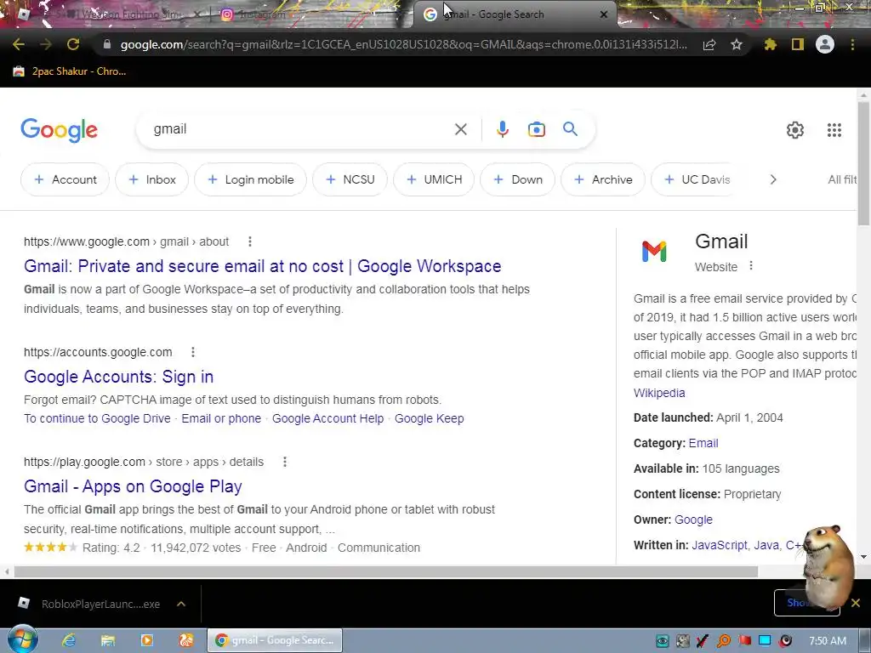
Task: Bookmark this page with the star
Action: (737, 44)
